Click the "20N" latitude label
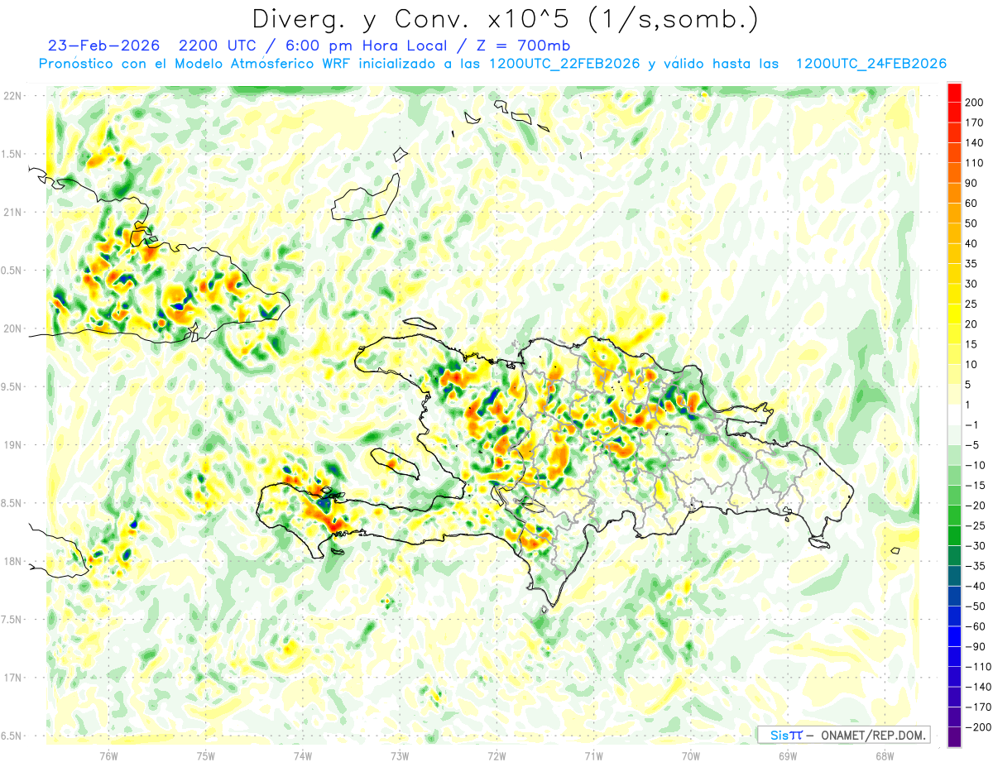The image size is (993, 767). tap(12, 328)
